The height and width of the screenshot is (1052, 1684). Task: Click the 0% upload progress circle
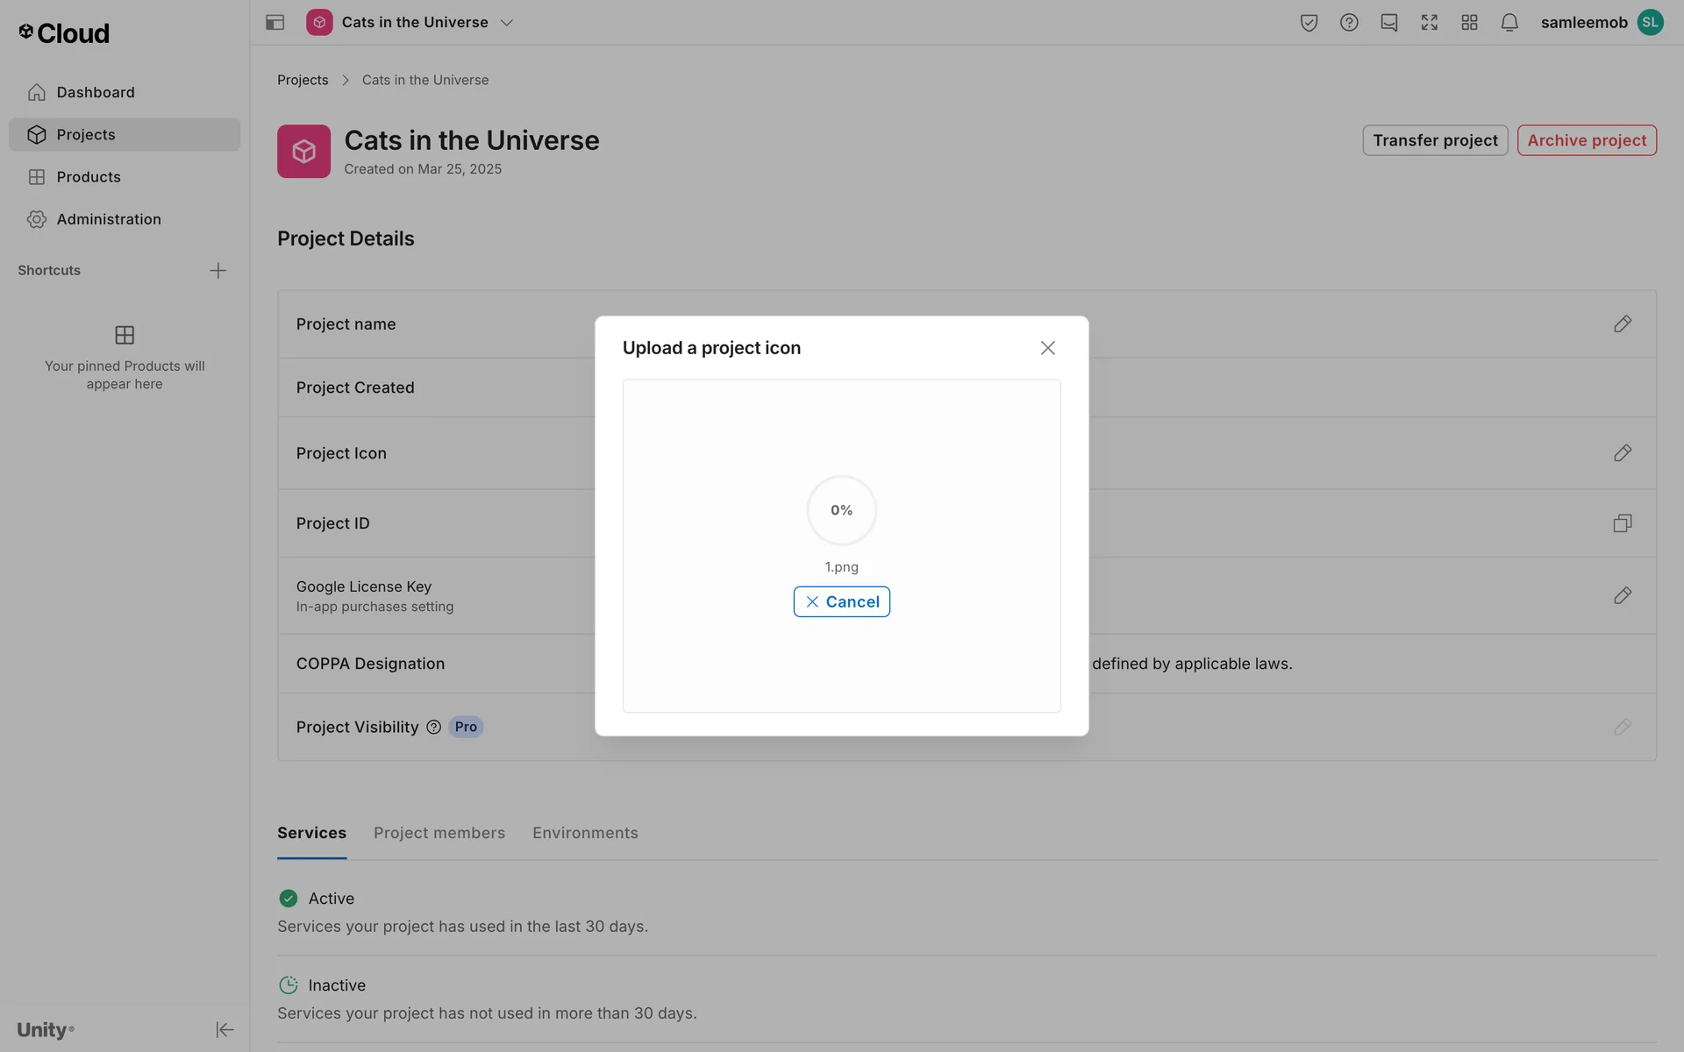[x=841, y=510]
